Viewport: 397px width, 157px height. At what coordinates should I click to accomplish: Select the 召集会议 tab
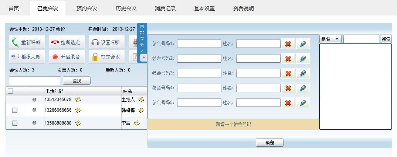(x=48, y=8)
